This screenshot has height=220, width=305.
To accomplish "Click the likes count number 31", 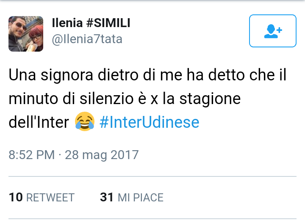I will click(x=106, y=197).
